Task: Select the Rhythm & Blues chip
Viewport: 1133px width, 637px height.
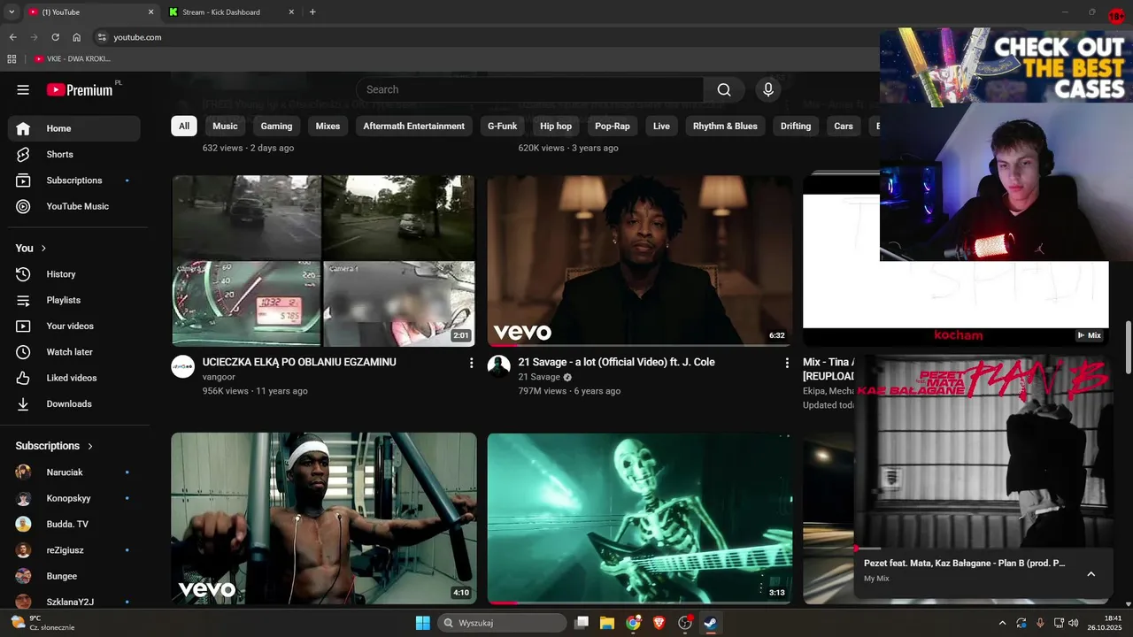Action: (x=725, y=127)
